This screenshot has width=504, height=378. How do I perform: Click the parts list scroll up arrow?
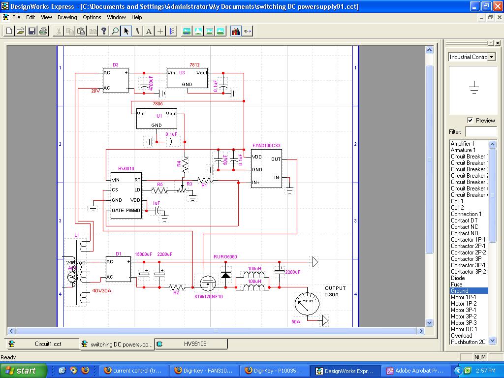coord(492,144)
